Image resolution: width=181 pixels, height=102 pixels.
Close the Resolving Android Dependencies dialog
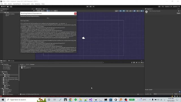tap(75, 14)
